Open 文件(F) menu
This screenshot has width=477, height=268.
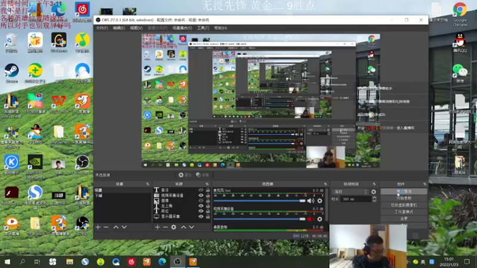[x=102, y=28]
